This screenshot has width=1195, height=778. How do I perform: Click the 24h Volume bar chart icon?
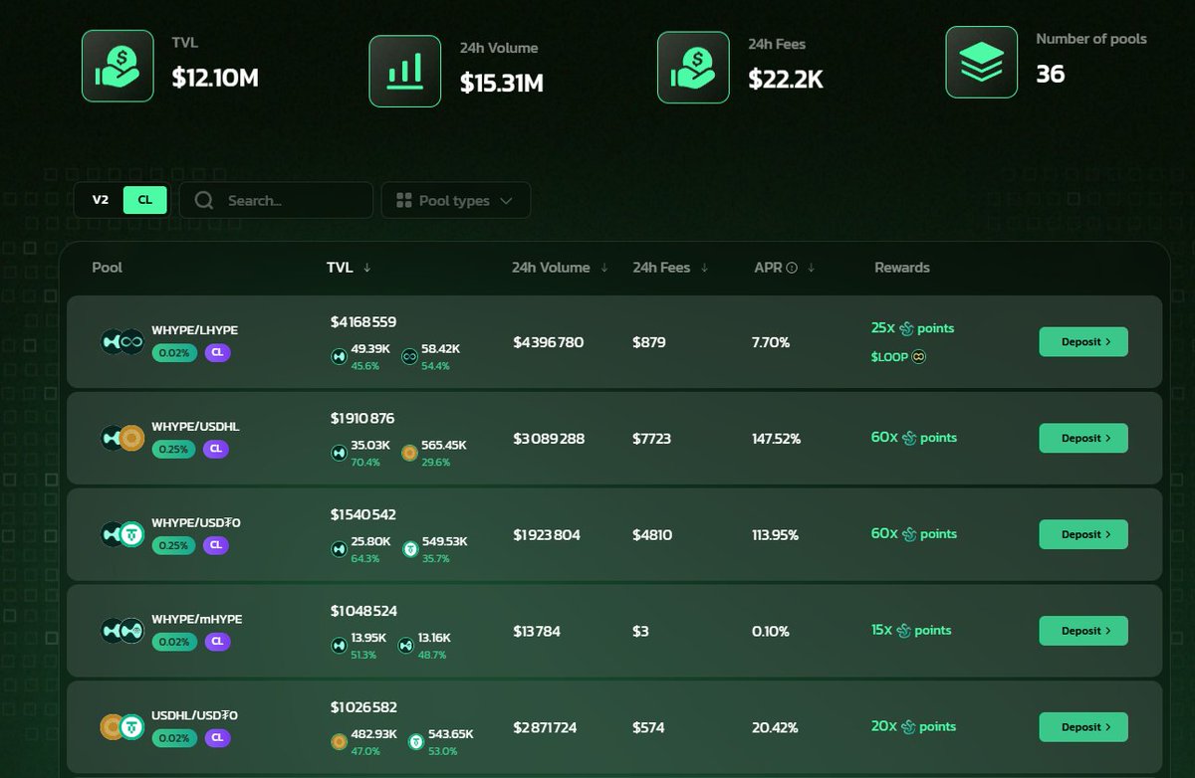[x=404, y=72]
